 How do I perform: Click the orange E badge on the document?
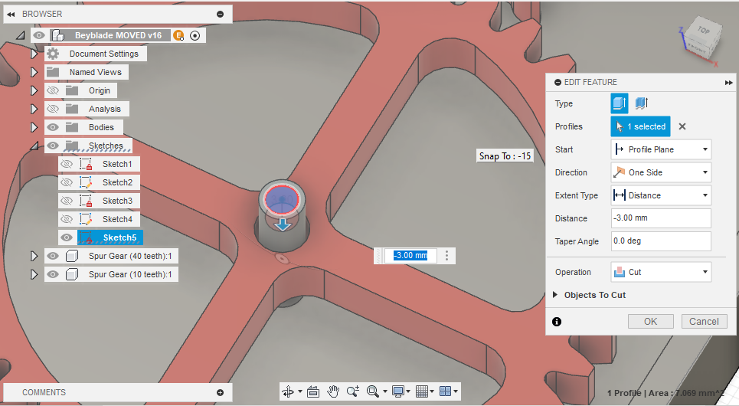(x=178, y=35)
